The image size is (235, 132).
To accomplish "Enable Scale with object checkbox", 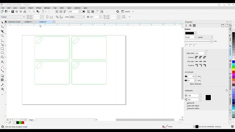I will click(186, 106).
